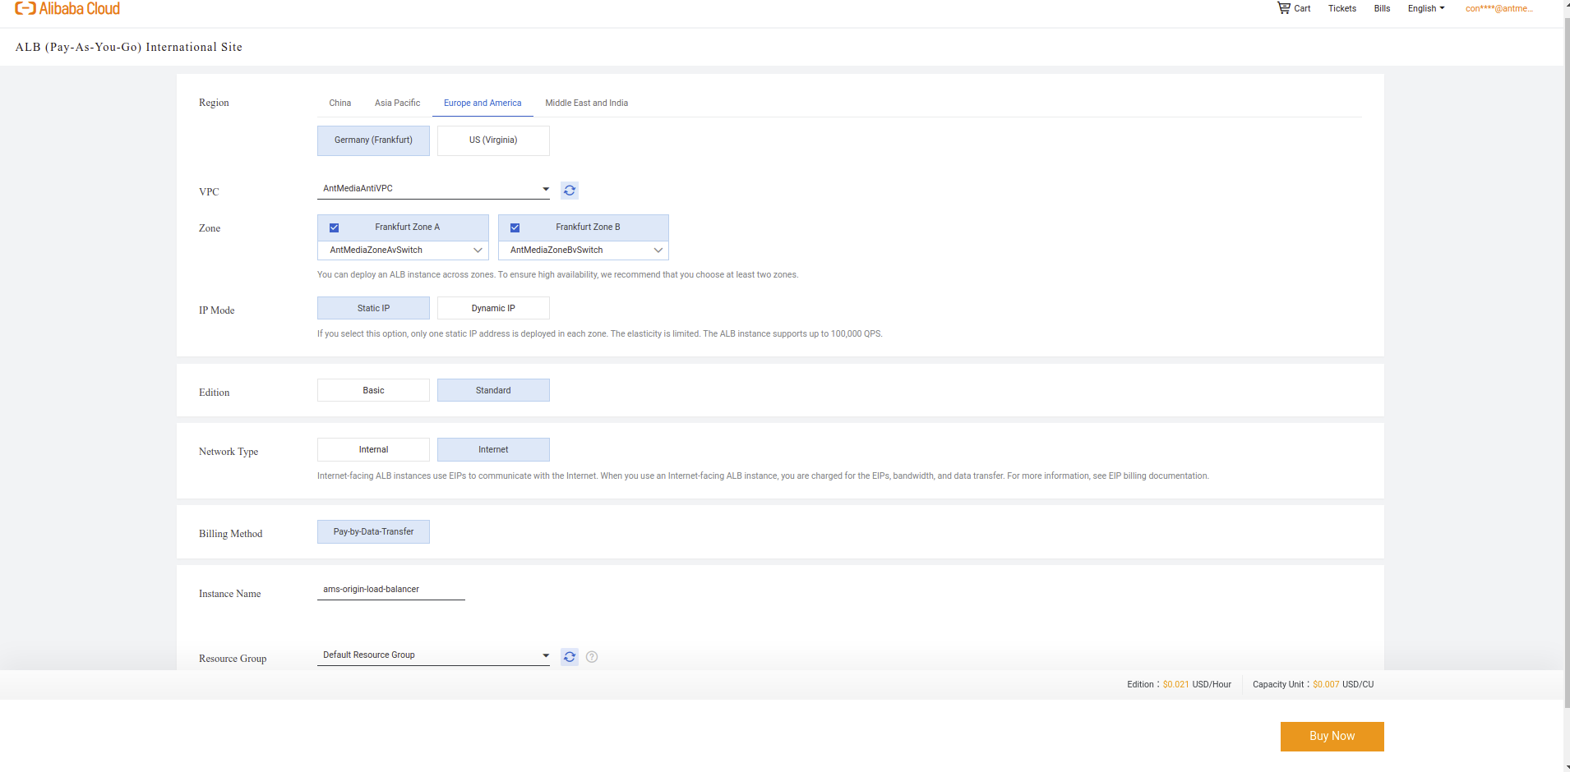Select US (Virginia) region
The height and width of the screenshot is (772, 1570).
(493, 140)
